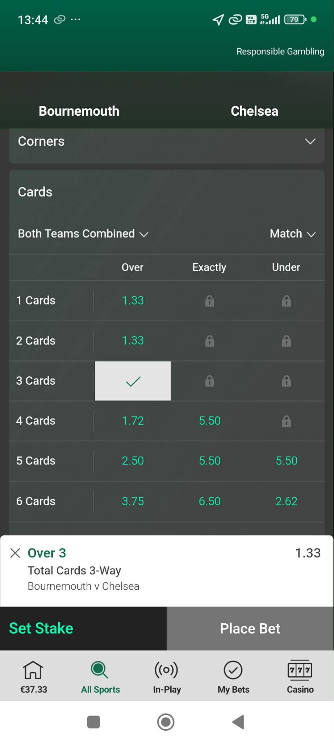Tap the Android home circle button
The image size is (334, 743).
[166, 722]
